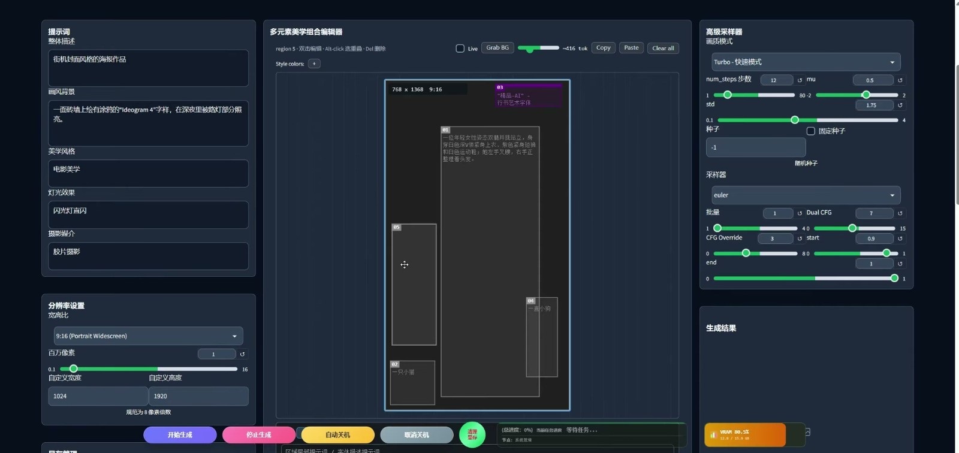Expand the euler sampler dropdown
The width and height of the screenshot is (959, 453).
806,195
